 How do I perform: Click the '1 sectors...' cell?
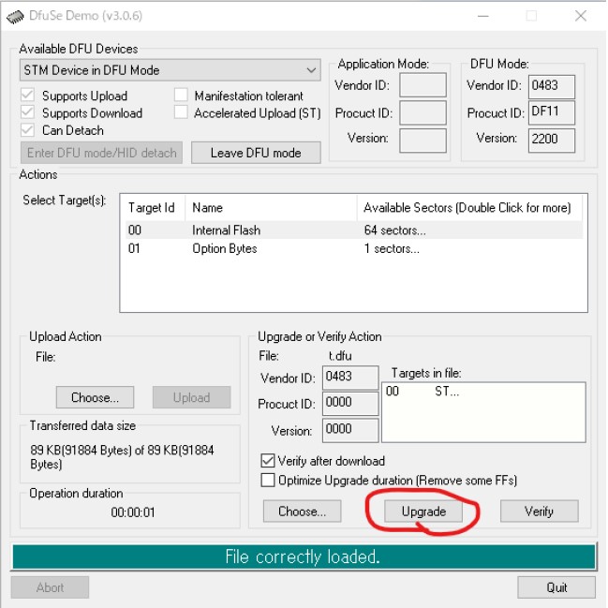pos(392,248)
